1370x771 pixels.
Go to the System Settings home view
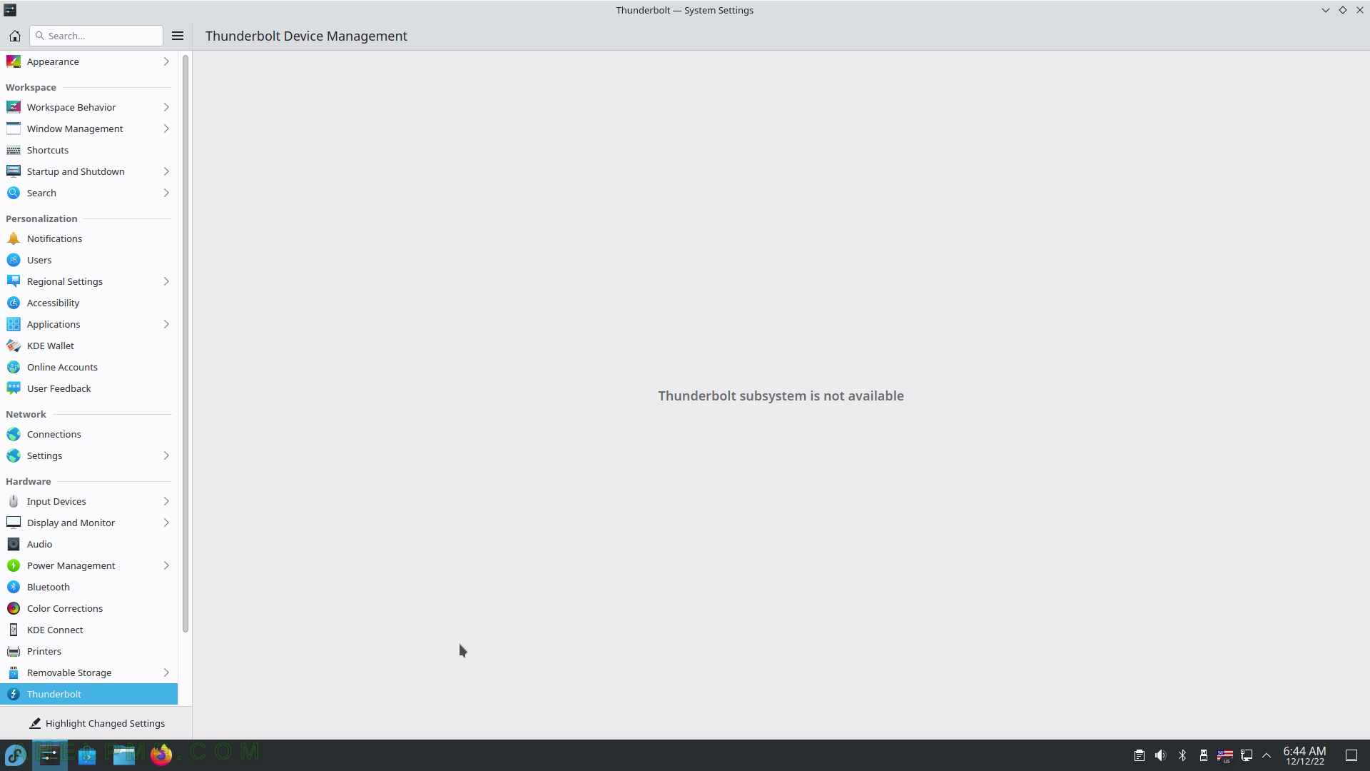pos(14,36)
